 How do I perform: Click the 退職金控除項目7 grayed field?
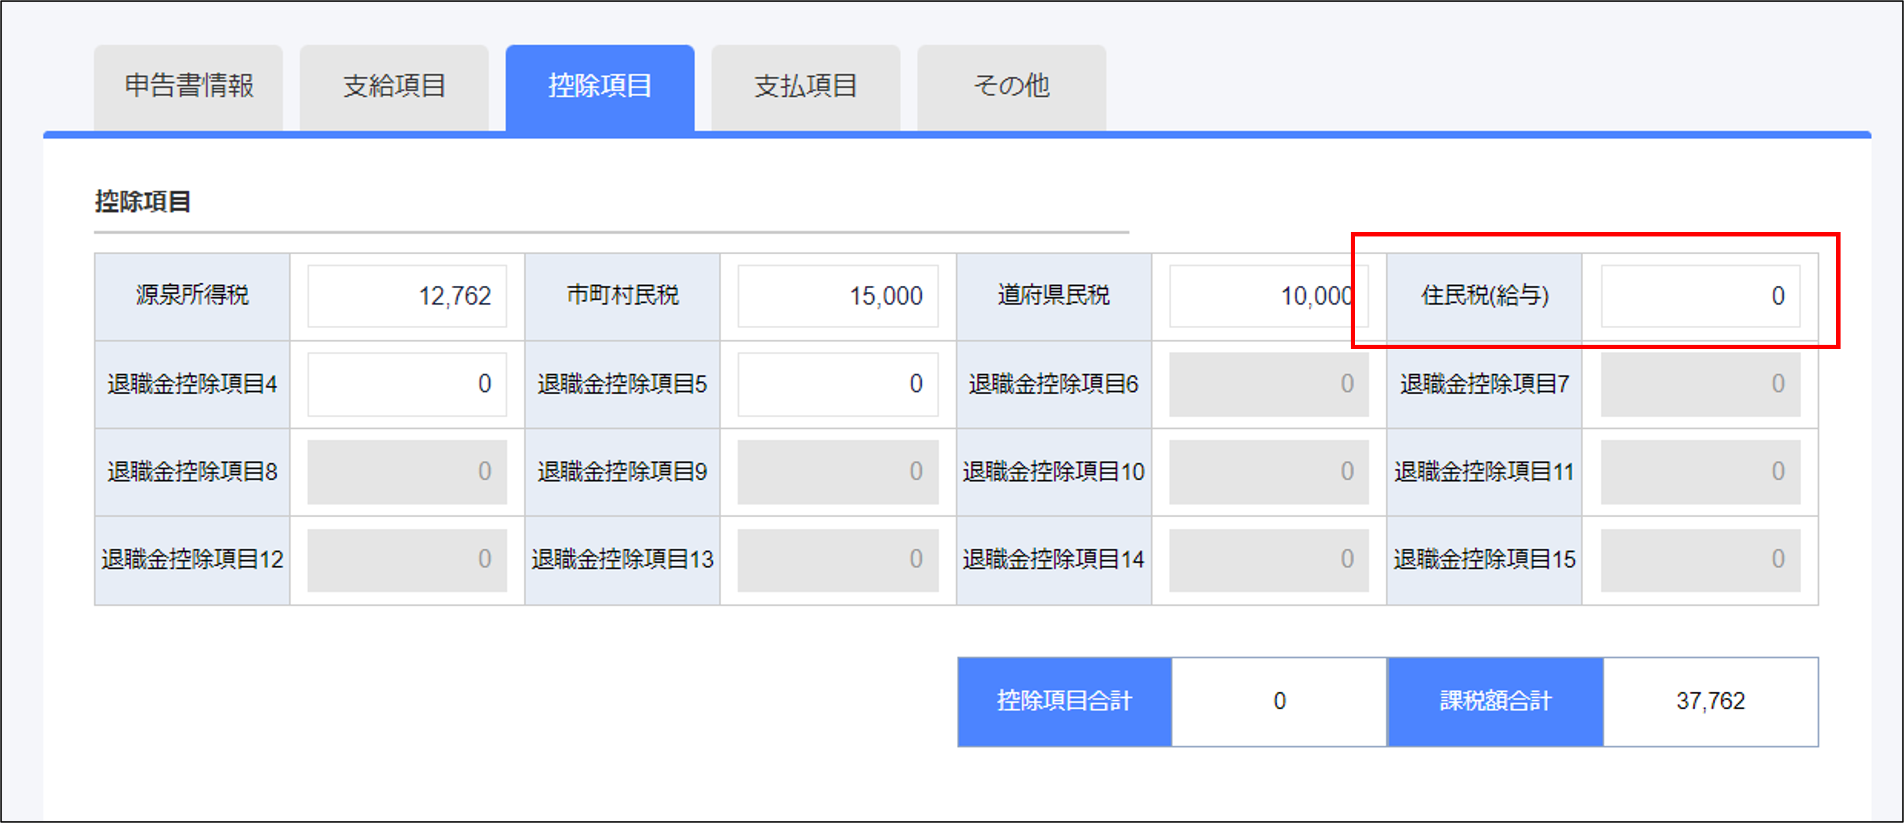tap(1700, 383)
